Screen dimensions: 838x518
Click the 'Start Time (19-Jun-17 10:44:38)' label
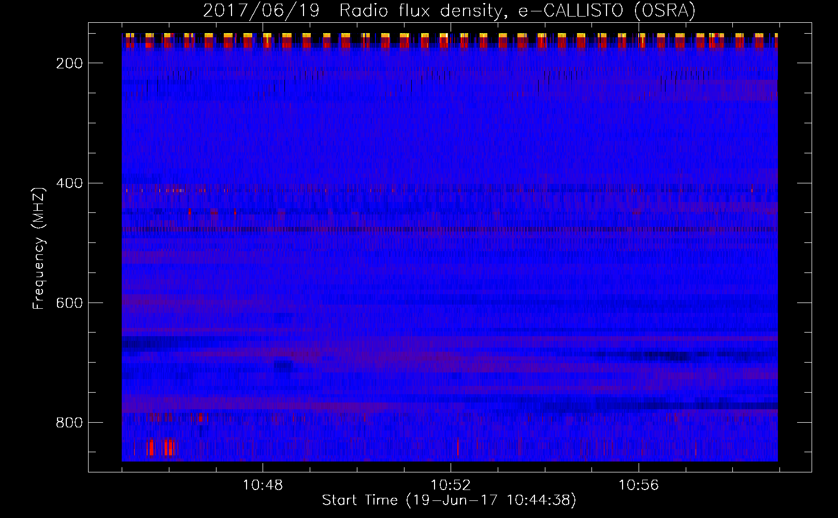(x=449, y=500)
